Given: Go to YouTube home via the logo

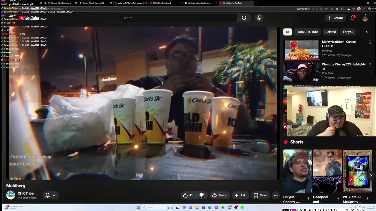Looking at the screenshot, I should click(x=29, y=18).
